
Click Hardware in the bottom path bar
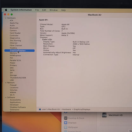pyautogui.click(x=67, y=109)
